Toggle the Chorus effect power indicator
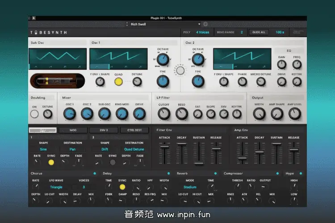Image resolution: width=335 pixels, height=223 pixels. tap(94, 173)
